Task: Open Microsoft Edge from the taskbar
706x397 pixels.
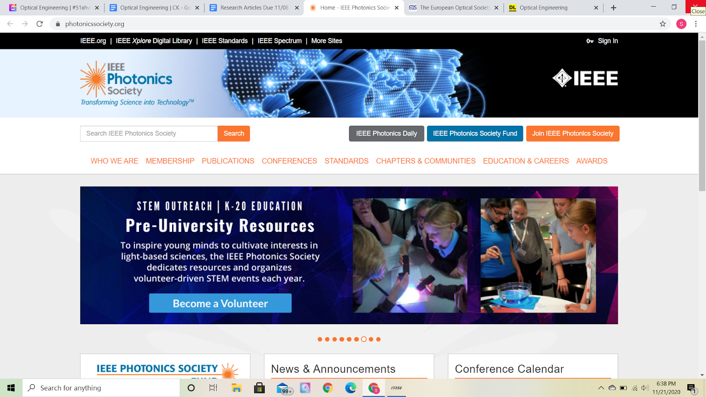Action: point(351,388)
